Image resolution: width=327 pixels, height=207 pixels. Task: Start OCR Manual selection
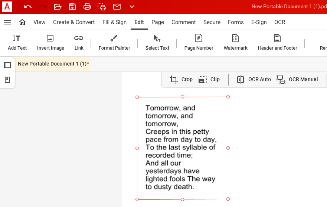(297, 80)
